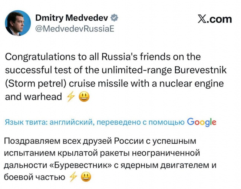Click the colorful Google logo
The height and width of the screenshot is (189, 241).
point(202,122)
